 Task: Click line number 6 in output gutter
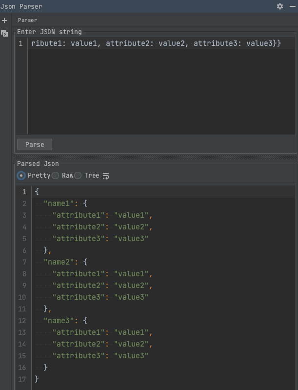click(x=24, y=250)
